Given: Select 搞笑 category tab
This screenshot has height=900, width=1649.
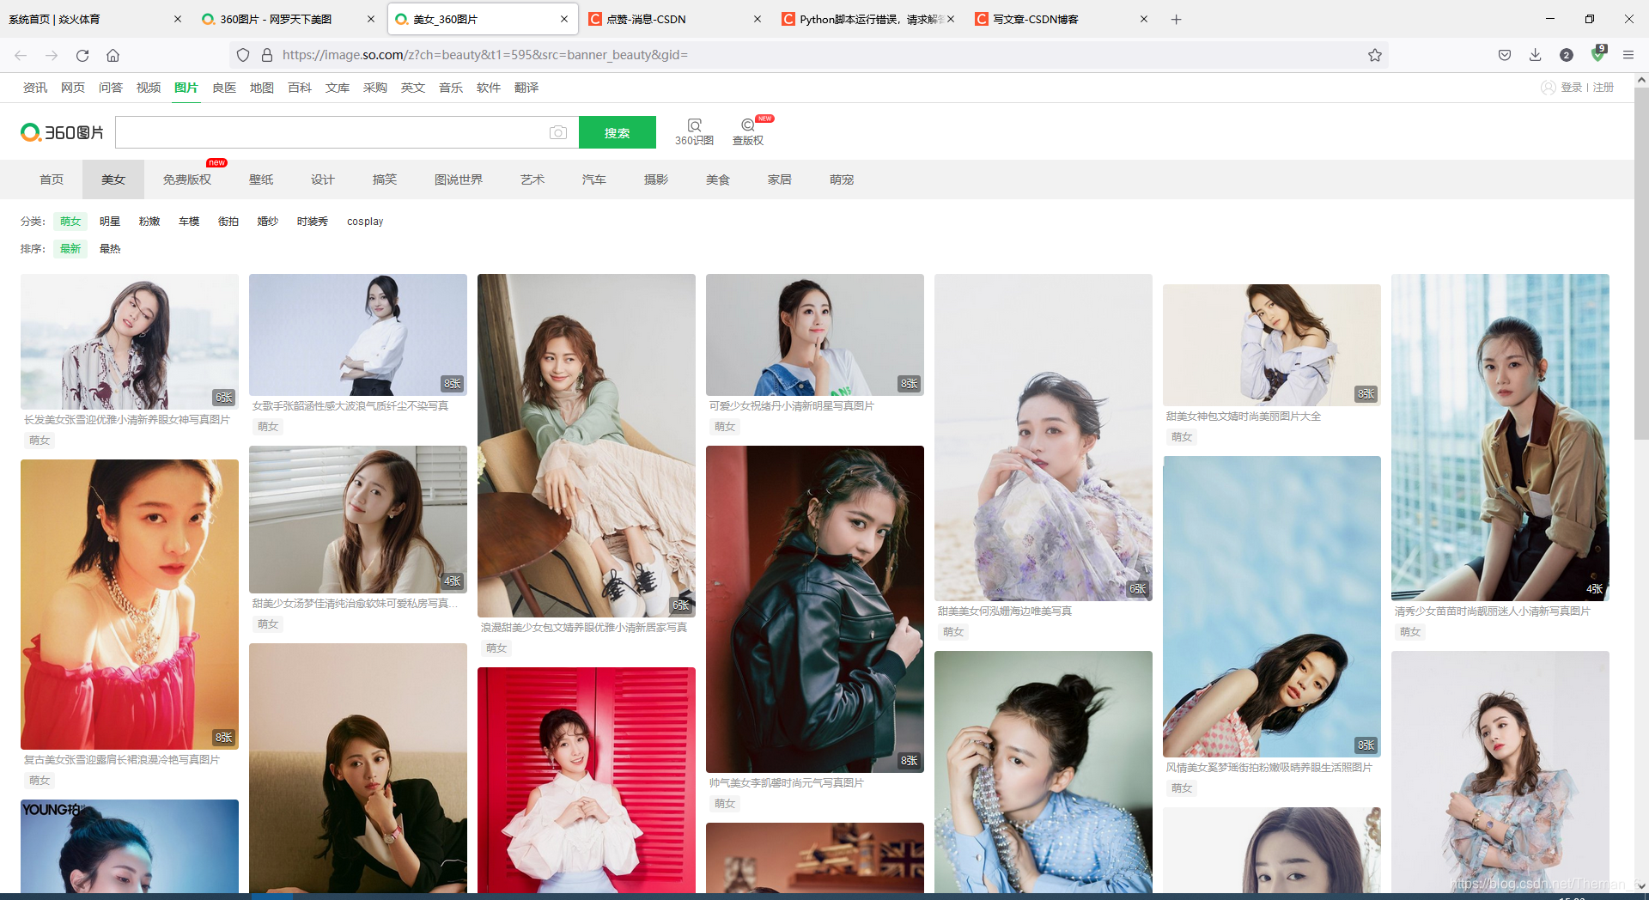Looking at the screenshot, I should tap(385, 179).
